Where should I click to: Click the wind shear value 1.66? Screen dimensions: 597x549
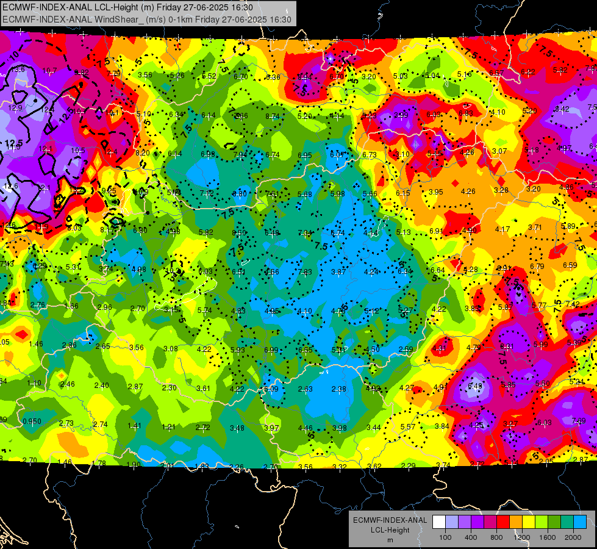click(71, 306)
